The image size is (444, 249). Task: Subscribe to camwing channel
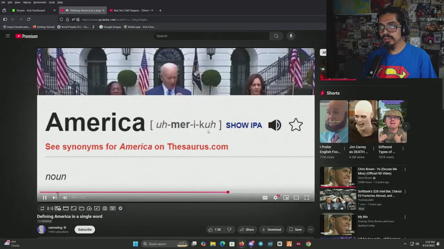click(x=85, y=230)
